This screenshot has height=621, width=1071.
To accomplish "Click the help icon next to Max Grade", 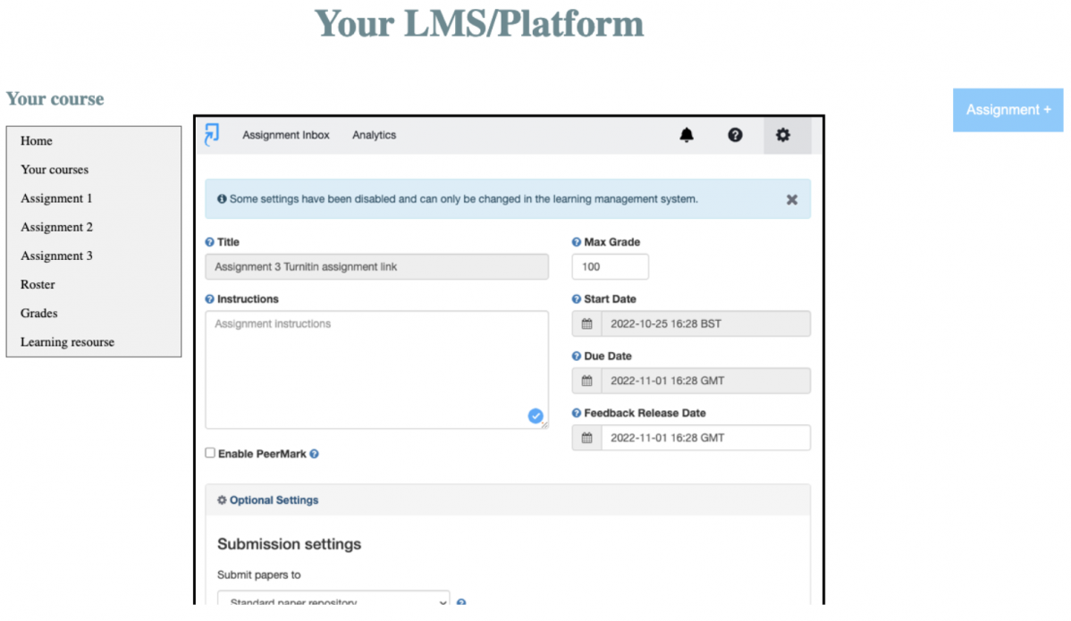I will coord(577,242).
